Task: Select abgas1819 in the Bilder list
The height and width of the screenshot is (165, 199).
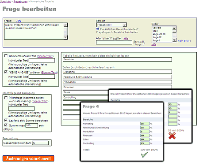Action: click(159, 34)
